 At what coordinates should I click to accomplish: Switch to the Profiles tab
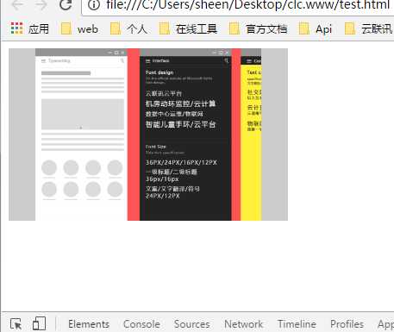click(x=347, y=324)
